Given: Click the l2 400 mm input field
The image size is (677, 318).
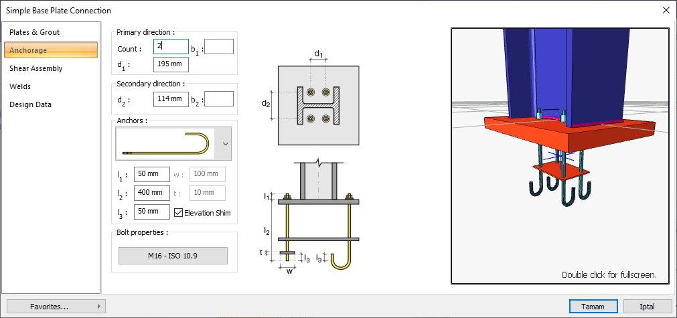Looking at the screenshot, I should [152, 192].
